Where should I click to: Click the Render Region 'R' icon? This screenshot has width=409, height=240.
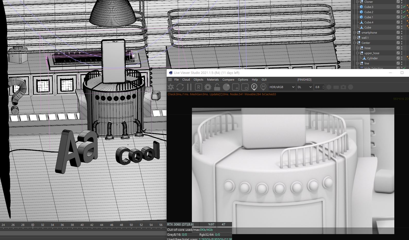[198, 87]
